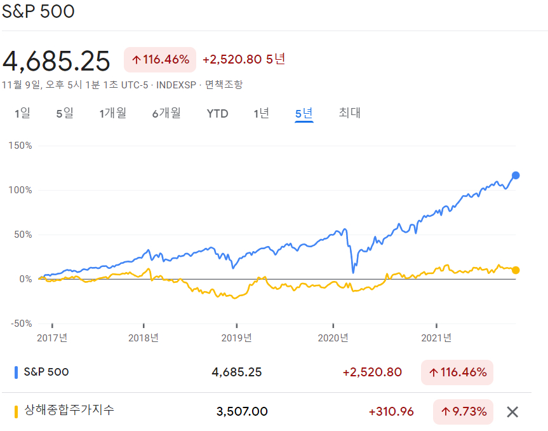Viewport: 548px width, 431px height.
Task: Switch to the 5일 time range tab
Action: pyautogui.click(x=63, y=113)
